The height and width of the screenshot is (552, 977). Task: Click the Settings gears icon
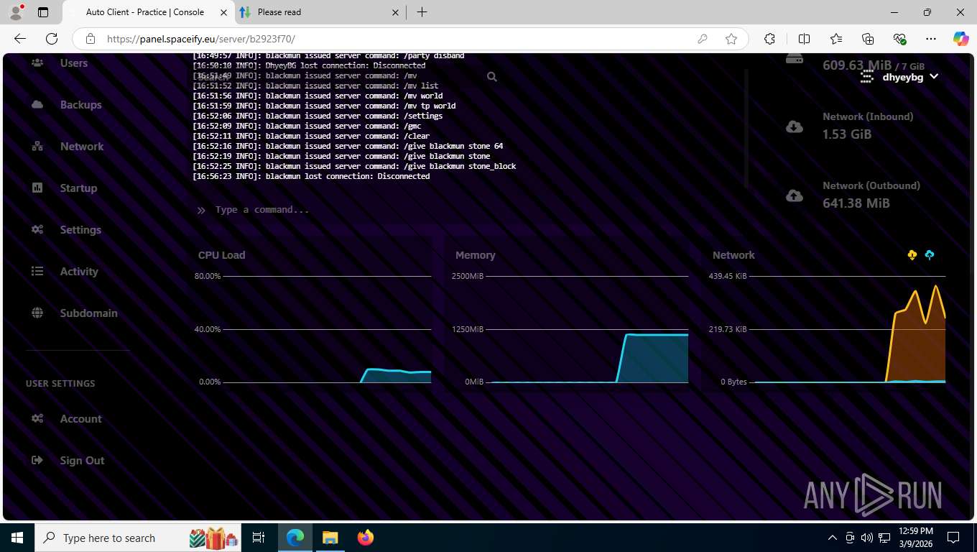click(x=37, y=230)
